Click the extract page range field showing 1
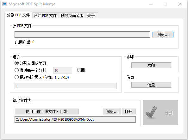Image resolution: width=188 pixels, height=140 pixels. pyautogui.click(x=66, y=86)
